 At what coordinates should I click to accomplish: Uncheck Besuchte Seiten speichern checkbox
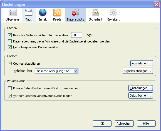10,35
